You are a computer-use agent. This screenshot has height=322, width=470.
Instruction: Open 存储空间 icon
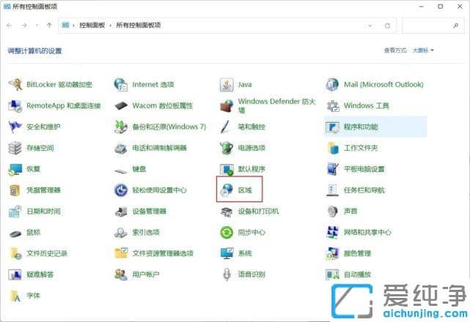(15, 148)
